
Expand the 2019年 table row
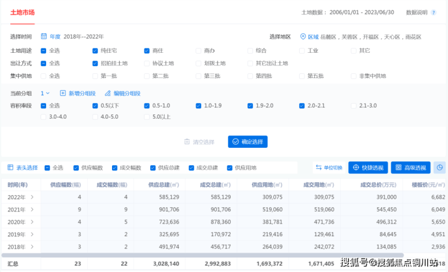point(32,234)
